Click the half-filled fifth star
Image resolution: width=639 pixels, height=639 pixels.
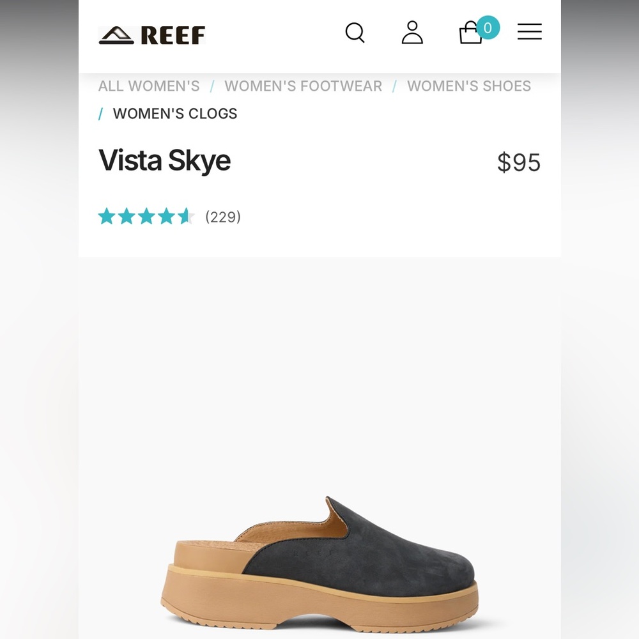187,217
